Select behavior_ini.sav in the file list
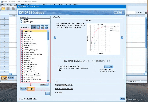The image size is (148, 102). coord(34,58)
